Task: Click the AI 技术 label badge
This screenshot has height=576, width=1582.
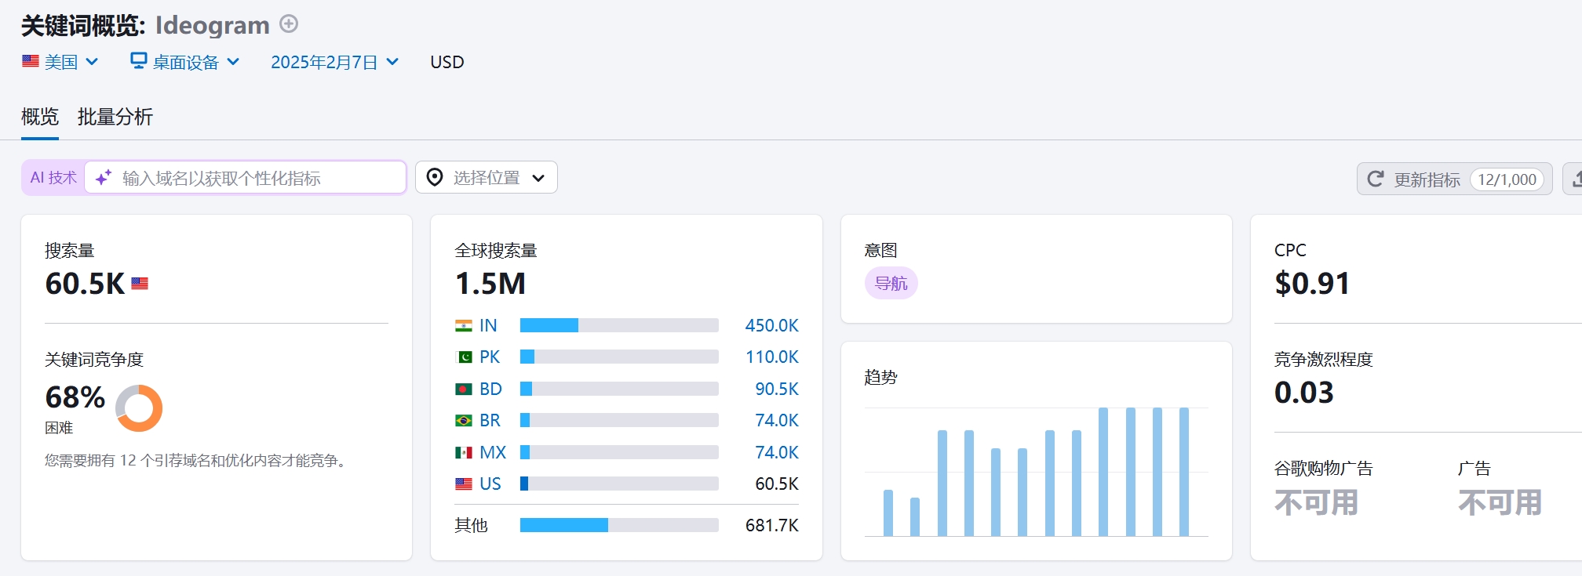Action: [53, 178]
